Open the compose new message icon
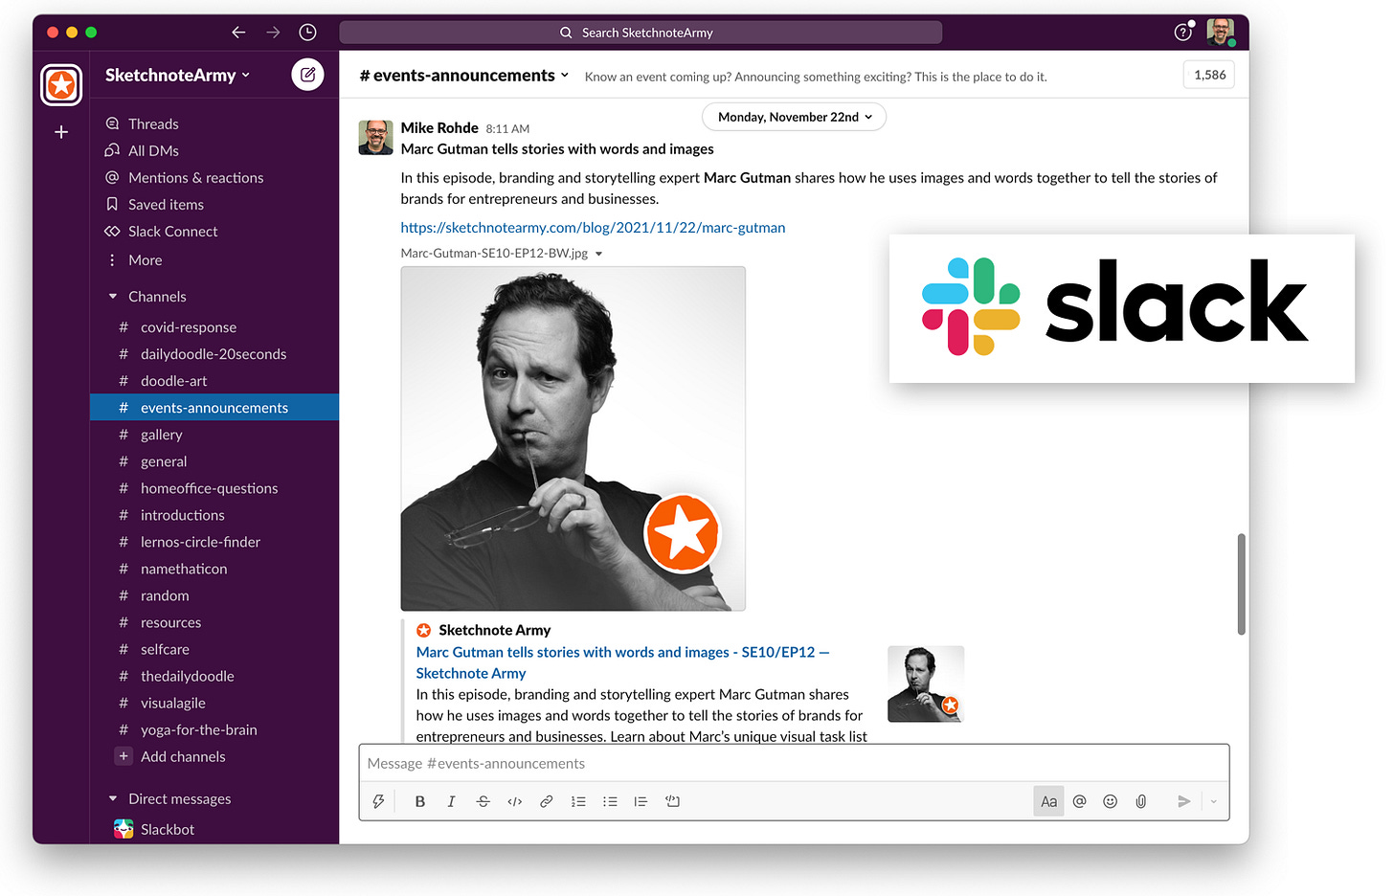This screenshot has width=1394, height=896. click(307, 75)
